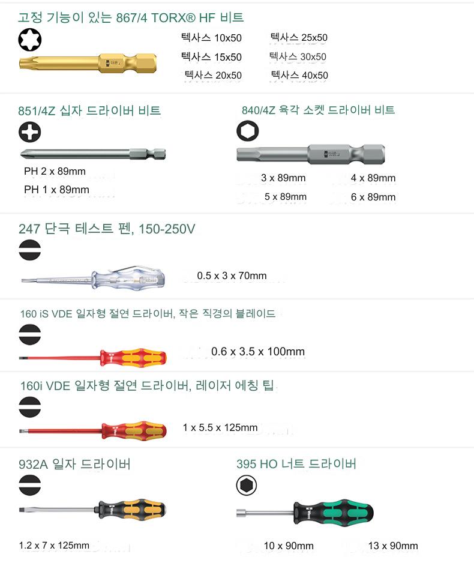Image resolution: width=474 pixels, height=581 pixels.
Task: Click the slotted icon under 160i VDE heading
Action: [x=29, y=406]
